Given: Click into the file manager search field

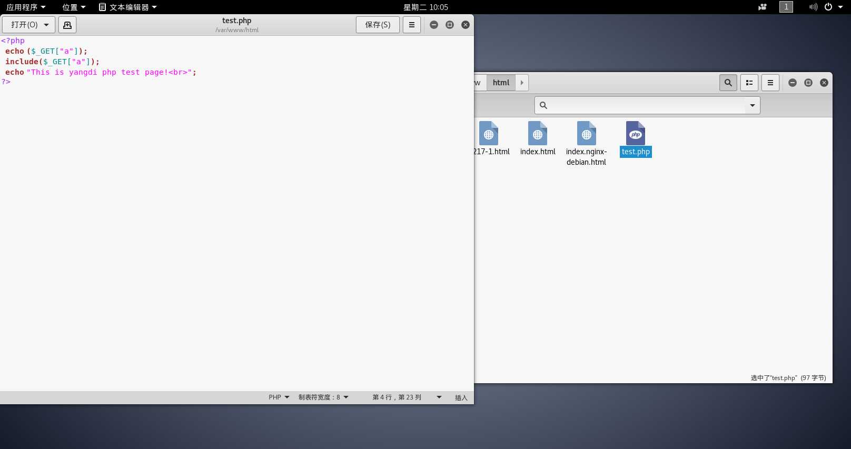Looking at the screenshot, I should click(648, 105).
